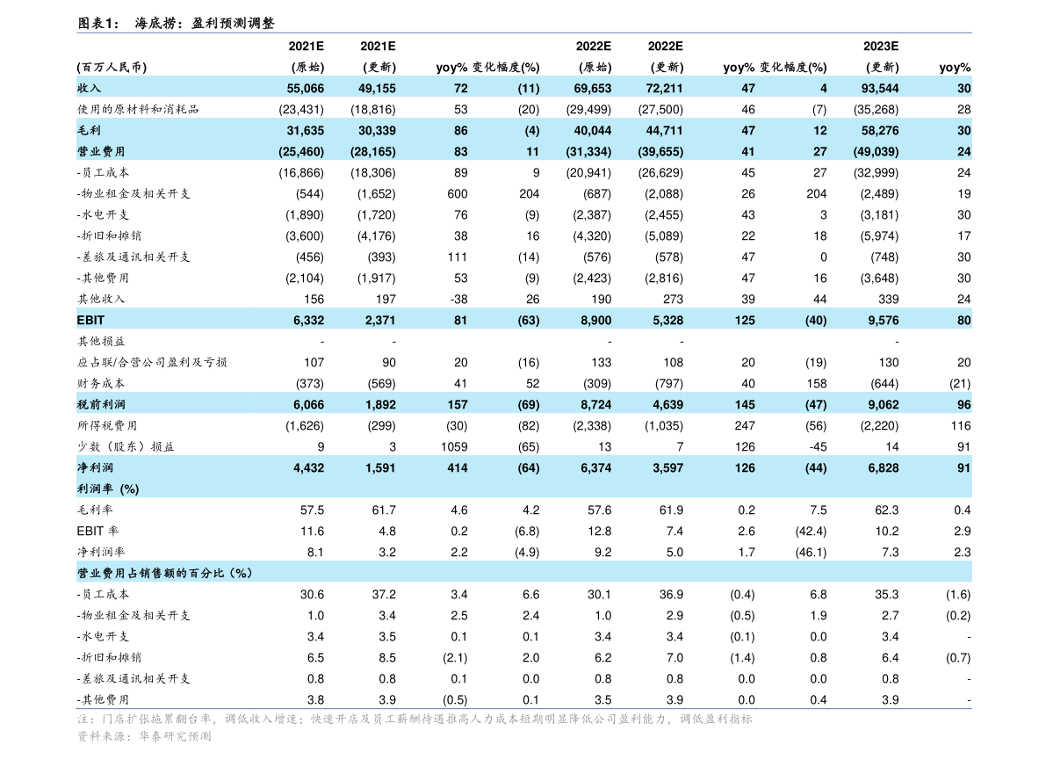The image size is (1046, 760).
Task: Click the 资料来源：华泰研究预测 source note
Action: pyautogui.click(x=144, y=736)
